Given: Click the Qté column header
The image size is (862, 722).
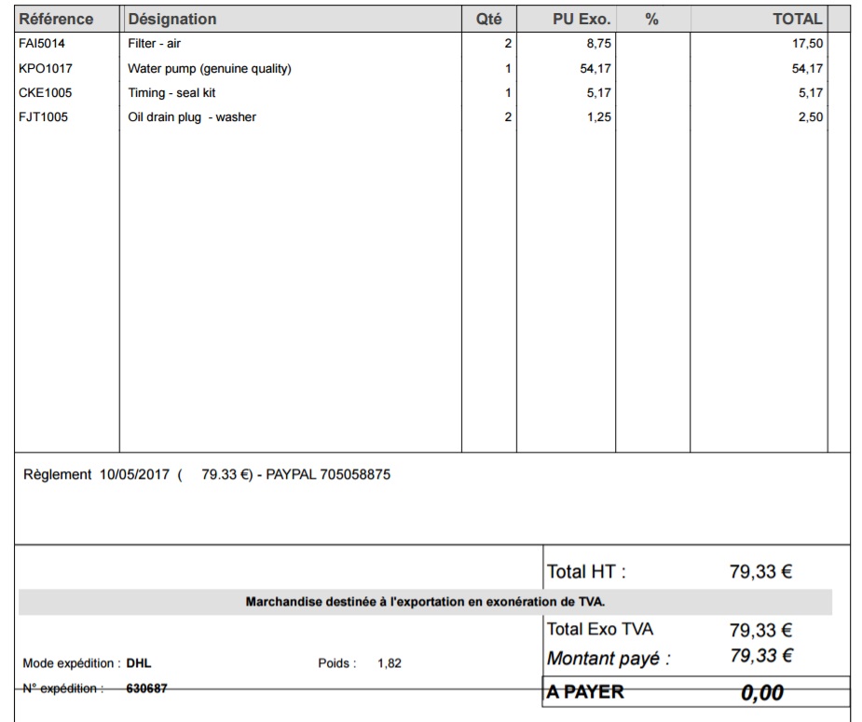Looking at the screenshot, I should pyautogui.click(x=488, y=19).
